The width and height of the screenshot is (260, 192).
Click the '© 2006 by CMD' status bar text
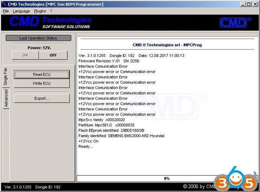[x=199, y=186]
